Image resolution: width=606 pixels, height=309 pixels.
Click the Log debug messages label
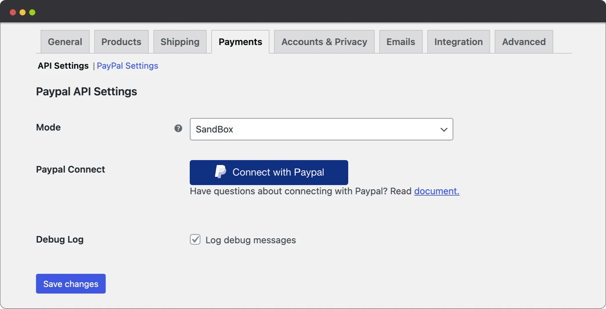pos(251,240)
